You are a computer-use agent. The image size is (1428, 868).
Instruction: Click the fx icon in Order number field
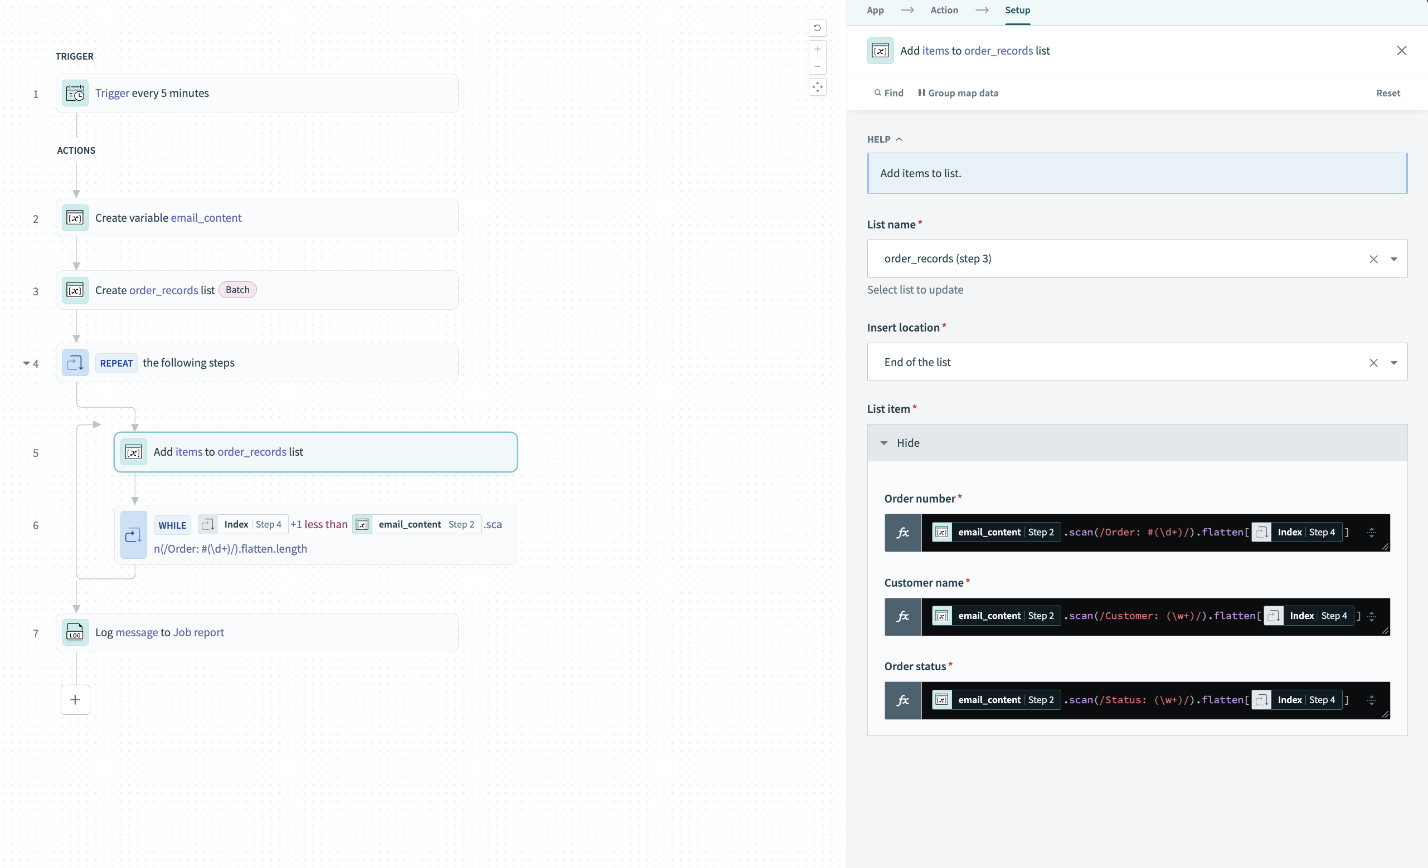[x=902, y=532]
